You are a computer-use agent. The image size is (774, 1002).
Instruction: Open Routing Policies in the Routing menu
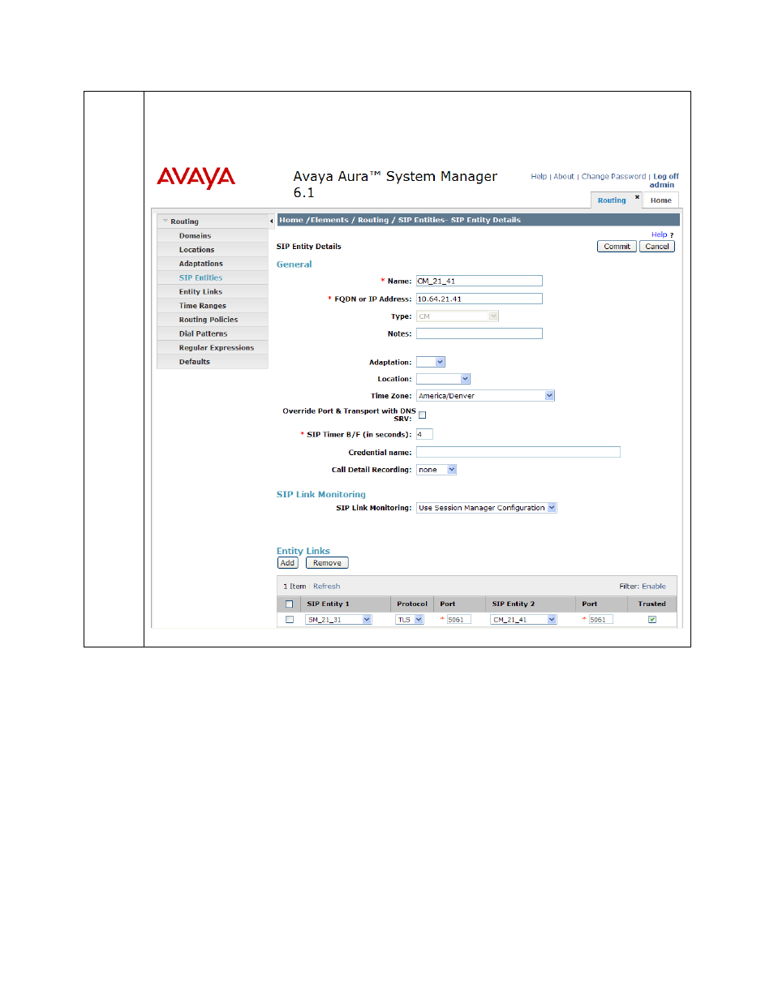208,320
